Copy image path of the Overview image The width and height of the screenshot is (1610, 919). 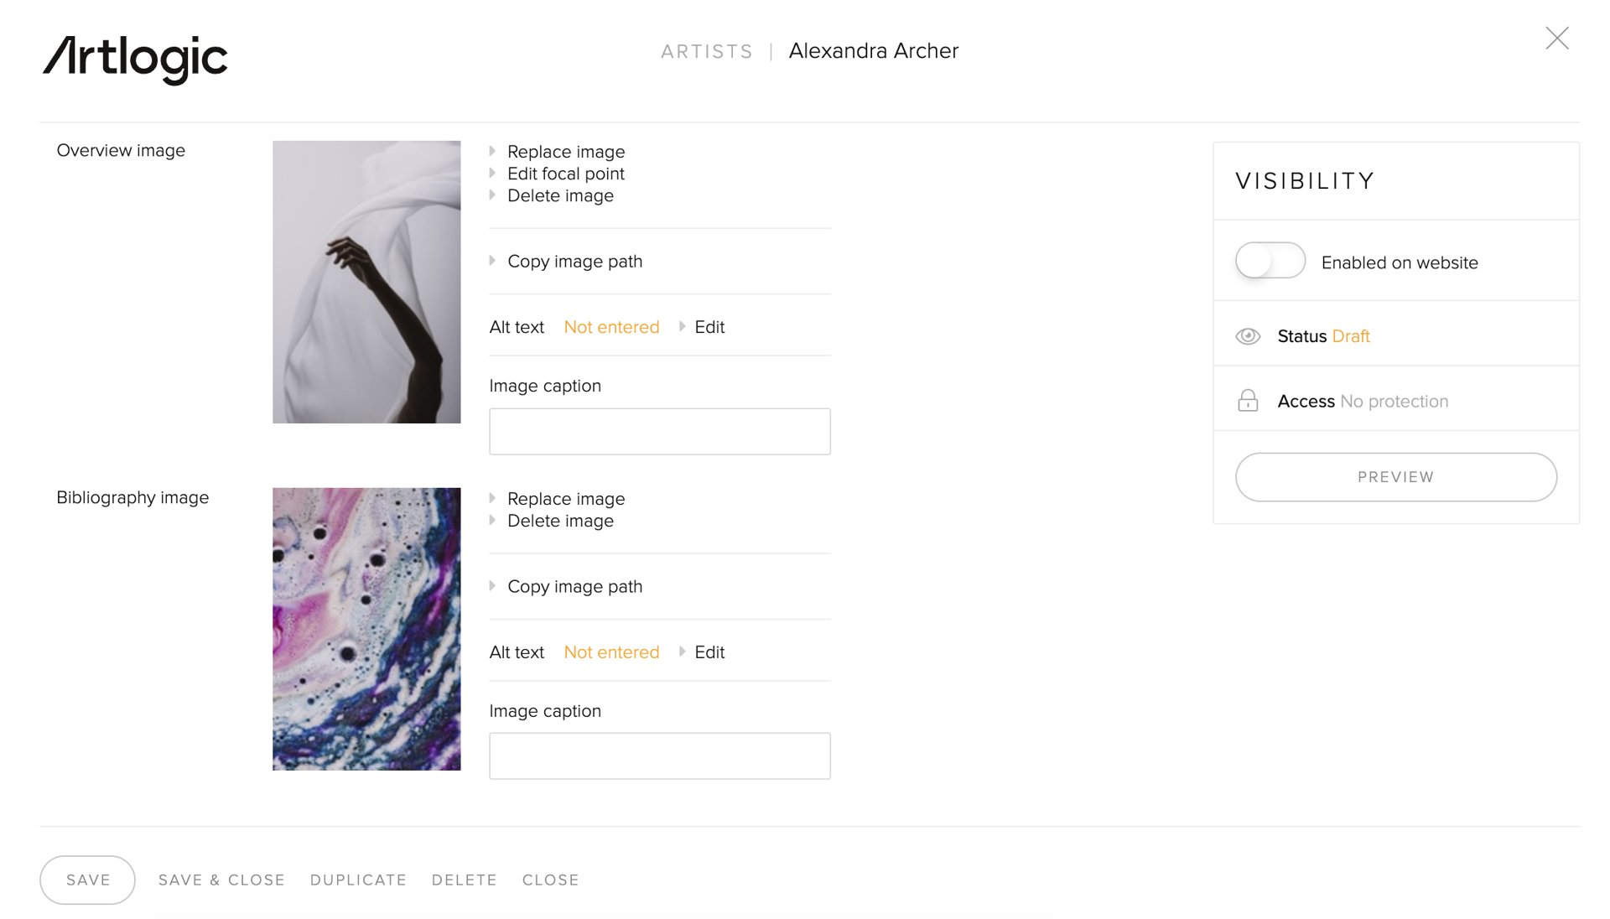point(574,262)
